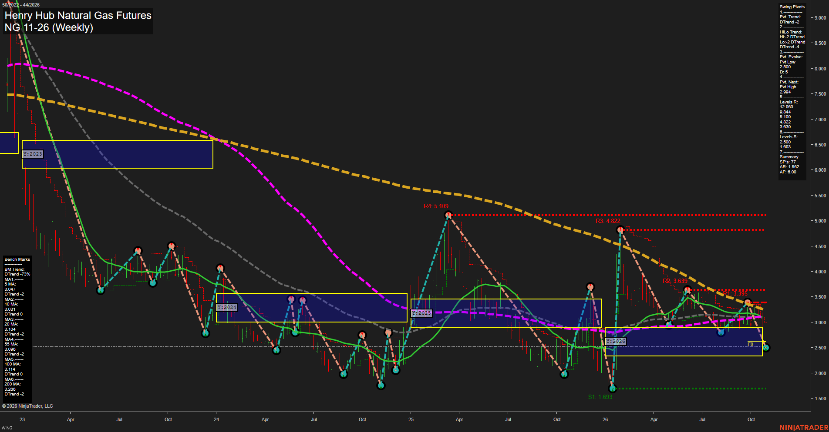Click the 50/2022 - 44/2026 date range text
Screen dimensions: 829x432
(21, 5)
